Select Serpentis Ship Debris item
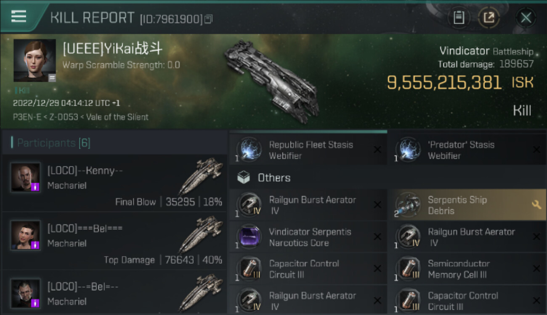The image size is (547, 315). click(467, 205)
